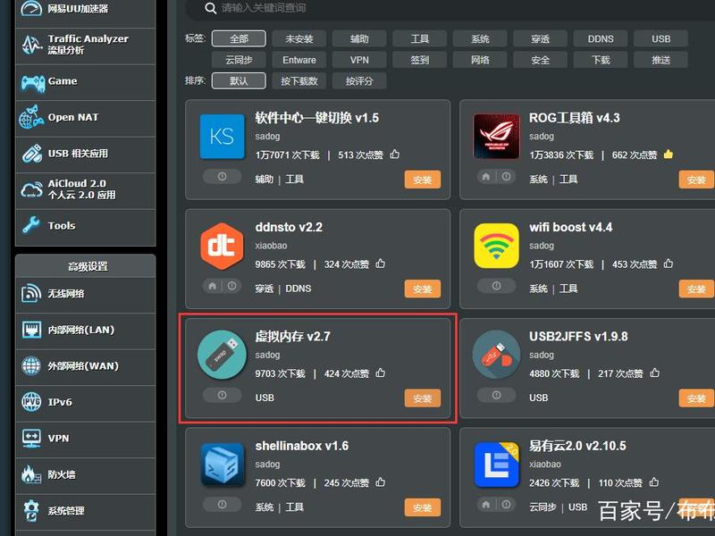Open the Game sidebar entry

pyautogui.click(x=85, y=82)
